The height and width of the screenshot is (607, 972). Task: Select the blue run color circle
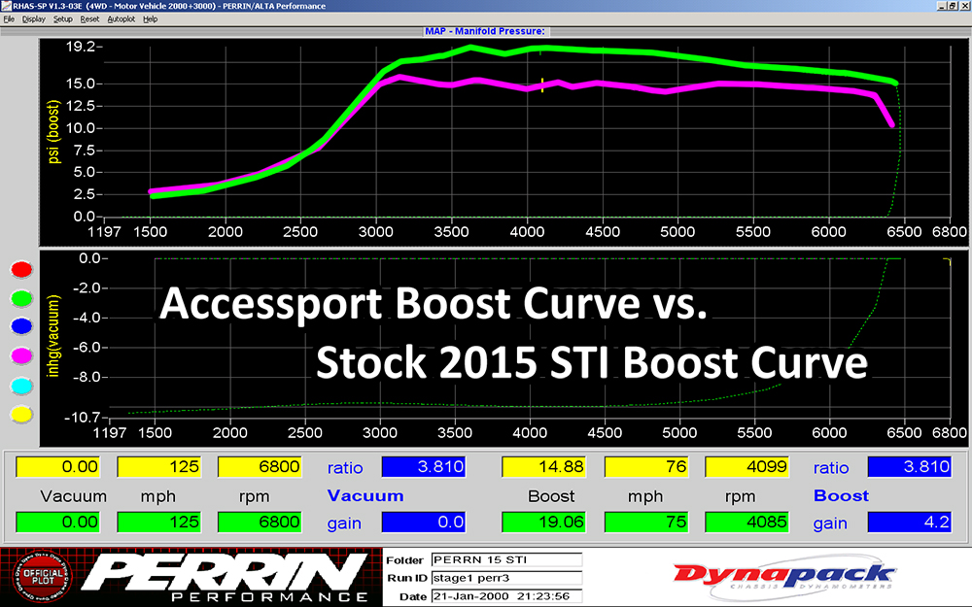click(21, 326)
